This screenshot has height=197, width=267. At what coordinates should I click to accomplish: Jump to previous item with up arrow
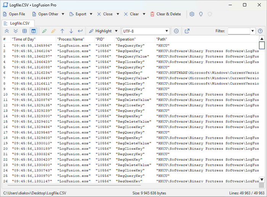click(63, 31)
